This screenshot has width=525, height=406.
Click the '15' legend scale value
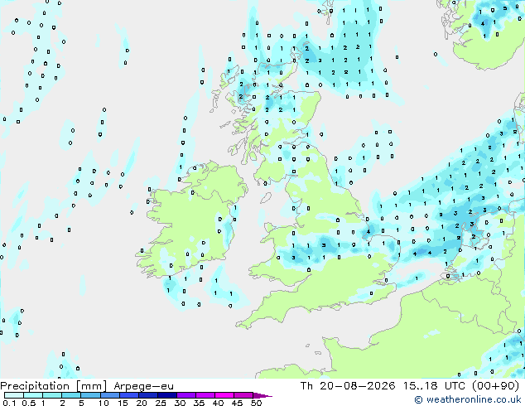(x=123, y=403)
